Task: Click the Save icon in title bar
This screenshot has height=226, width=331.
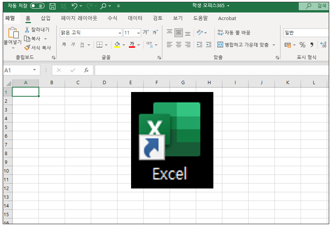Action: tap(52, 6)
